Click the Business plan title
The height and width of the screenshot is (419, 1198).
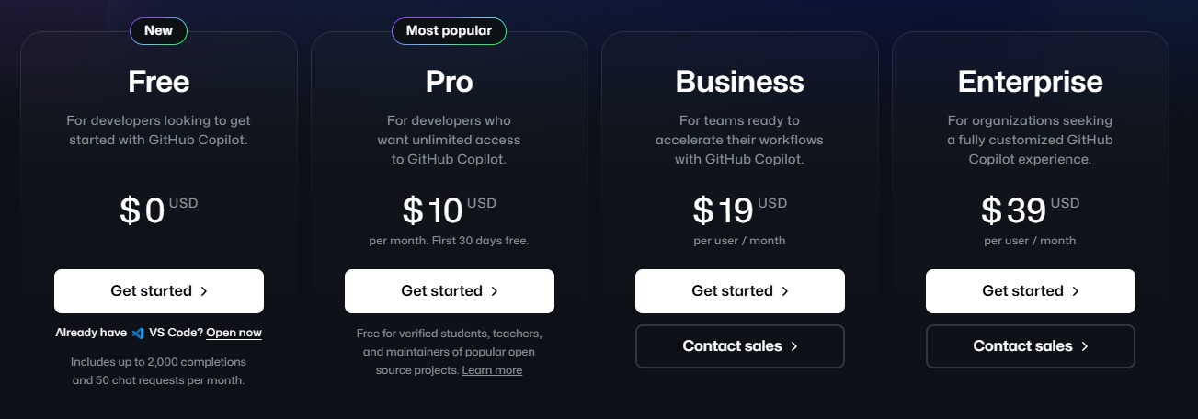(x=740, y=82)
